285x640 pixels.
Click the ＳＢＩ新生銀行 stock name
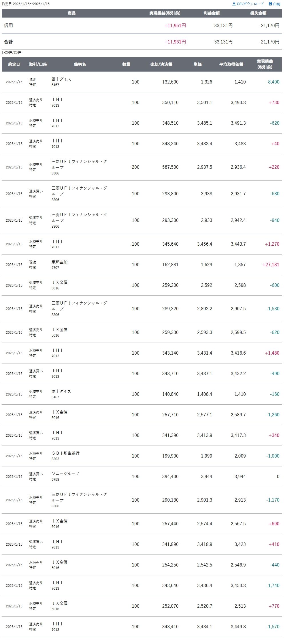coord(65,453)
